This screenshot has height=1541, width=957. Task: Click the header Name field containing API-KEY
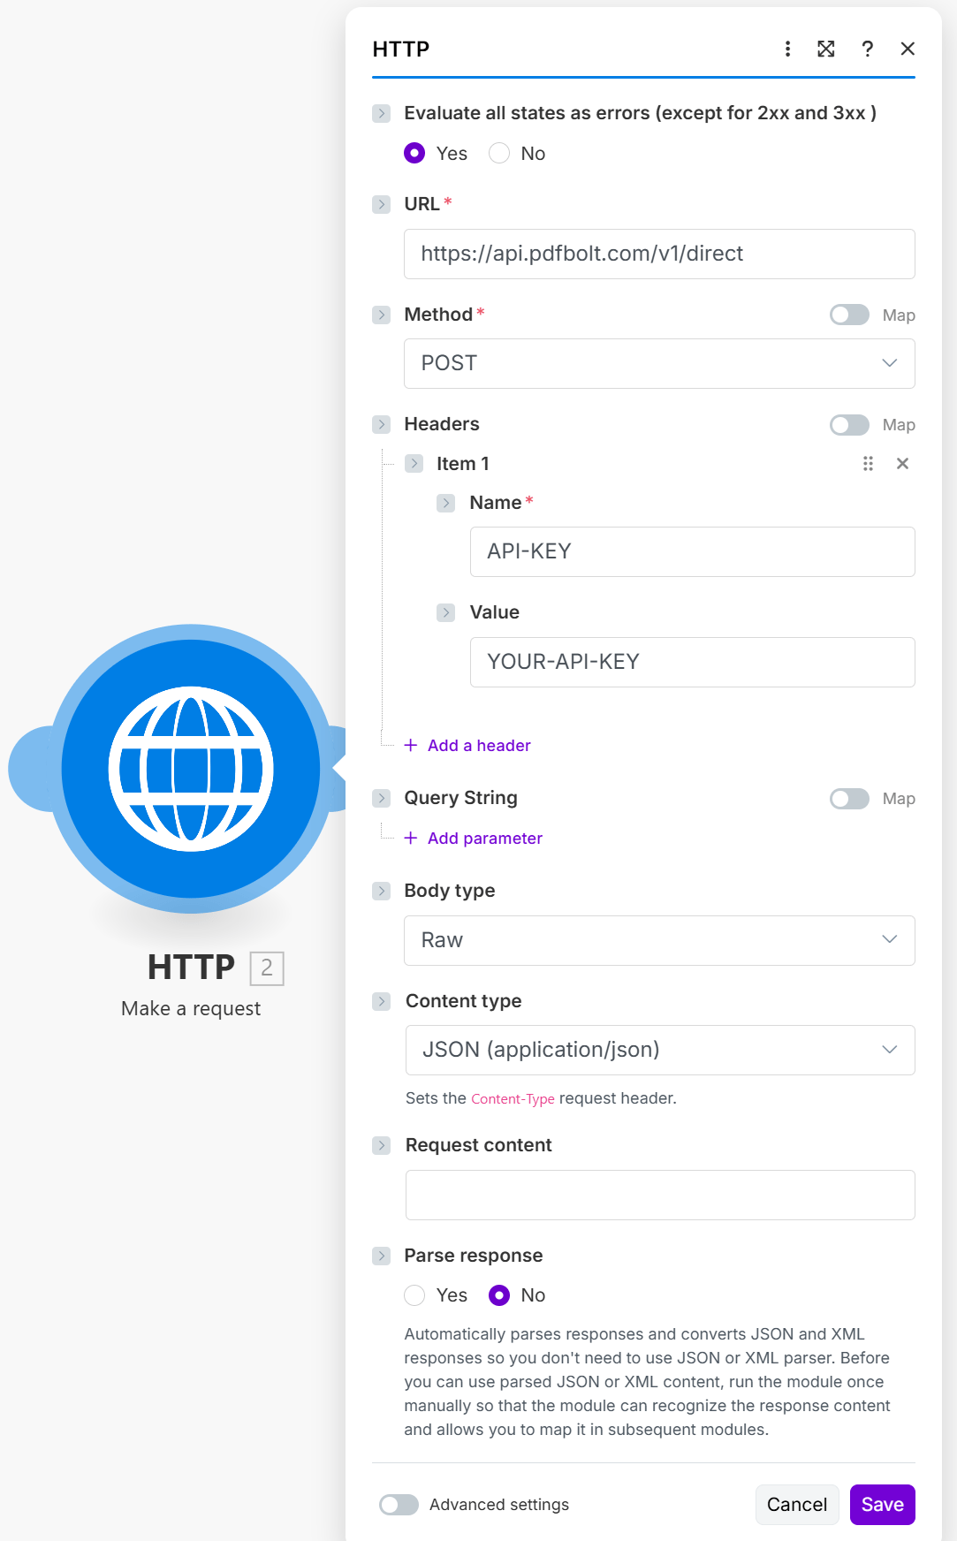coord(692,552)
